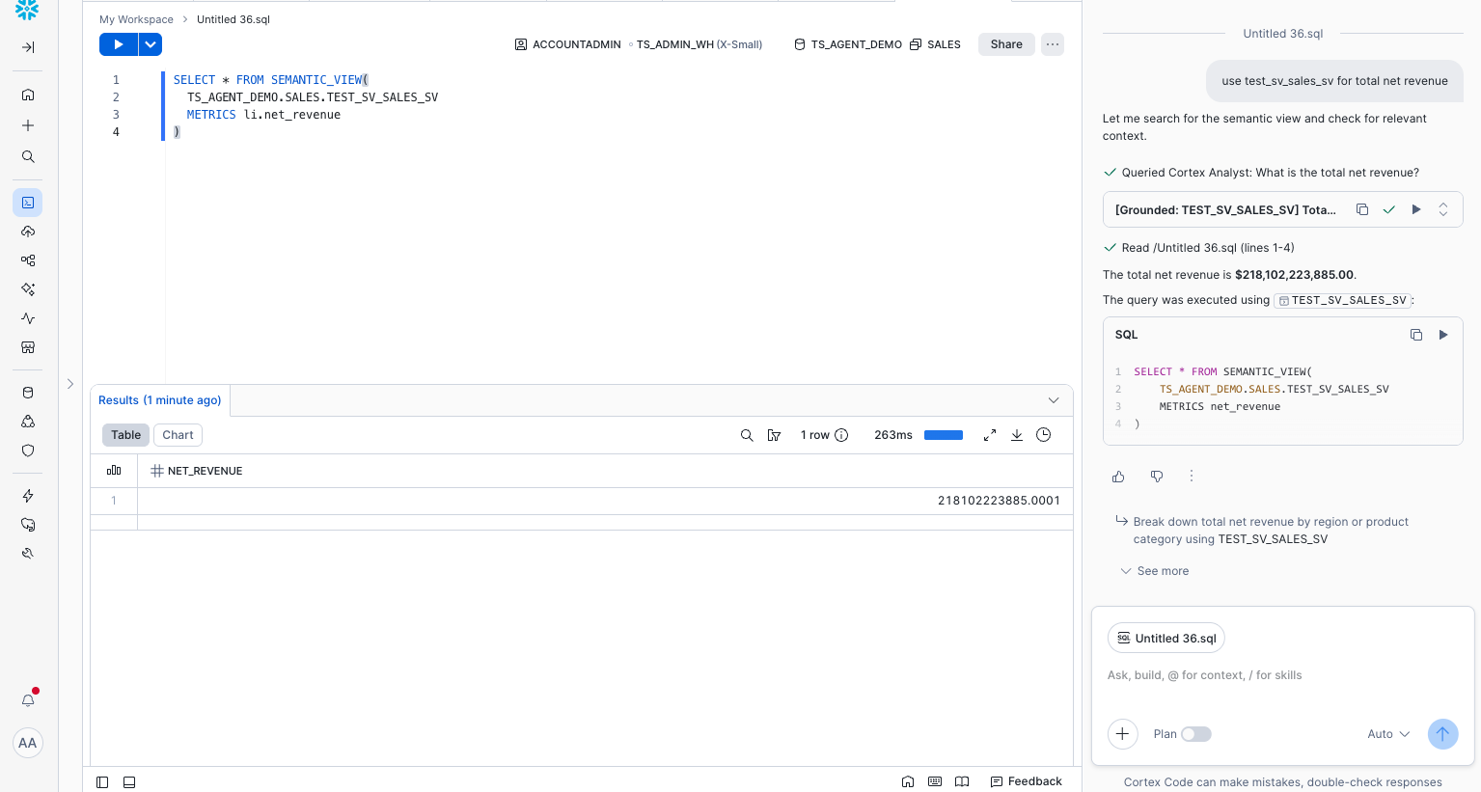Copy the SQL code block in chat
1481x792 pixels.
[x=1416, y=335]
